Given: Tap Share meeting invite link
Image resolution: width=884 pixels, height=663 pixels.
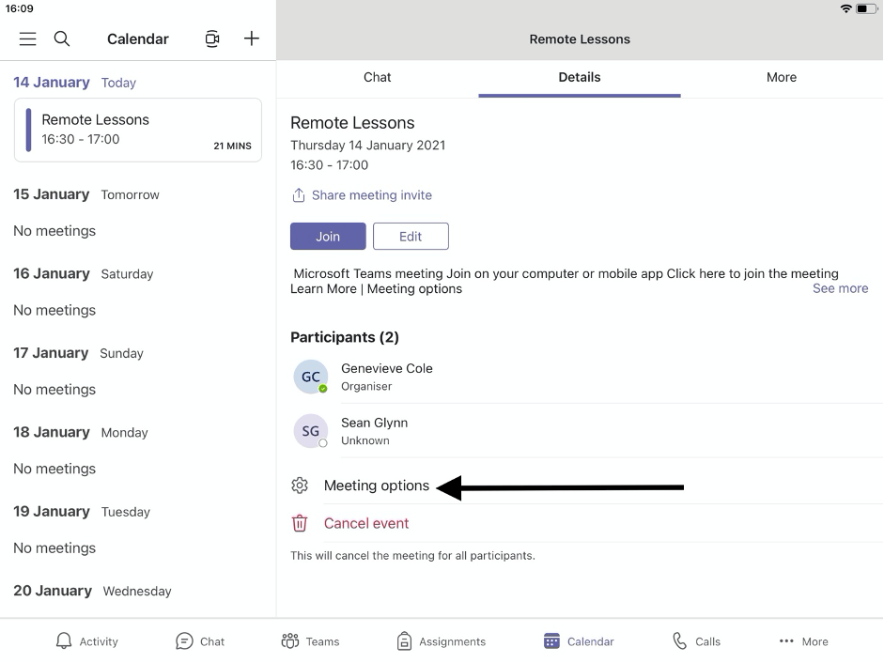Looking at the screenshot, I should click(372, 195).
